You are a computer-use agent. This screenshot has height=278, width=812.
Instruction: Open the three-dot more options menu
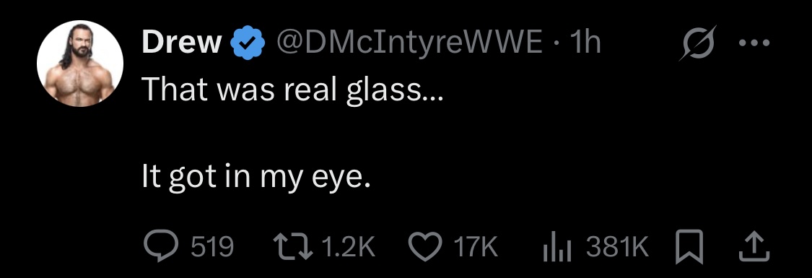(754, 43)
